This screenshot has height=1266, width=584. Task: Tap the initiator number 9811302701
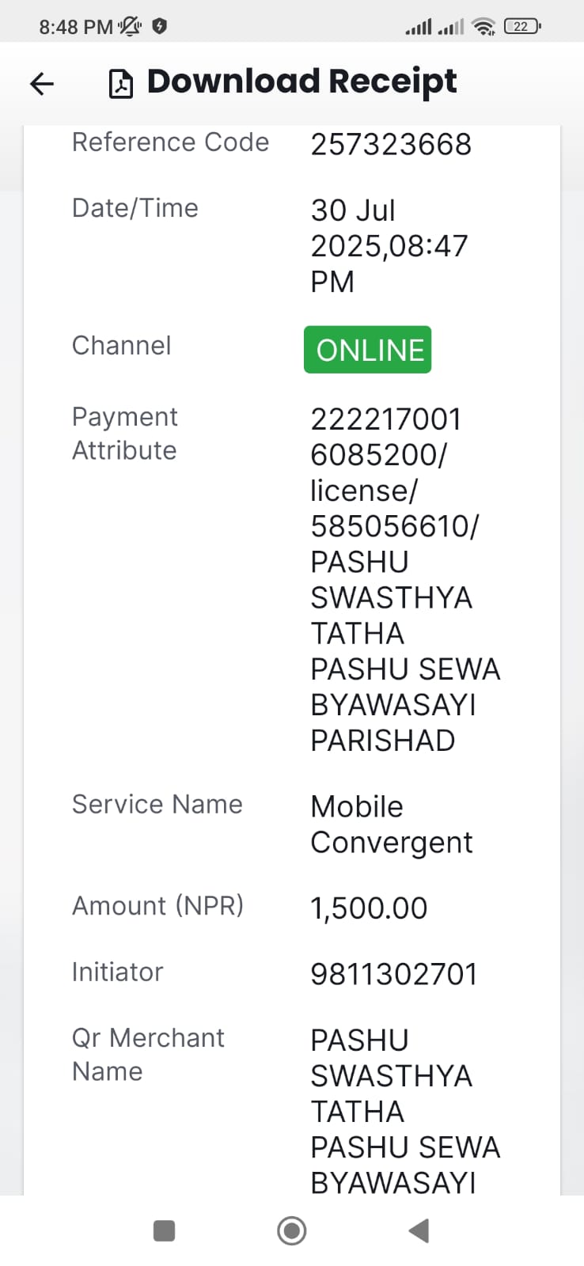(x=394, y=974)
